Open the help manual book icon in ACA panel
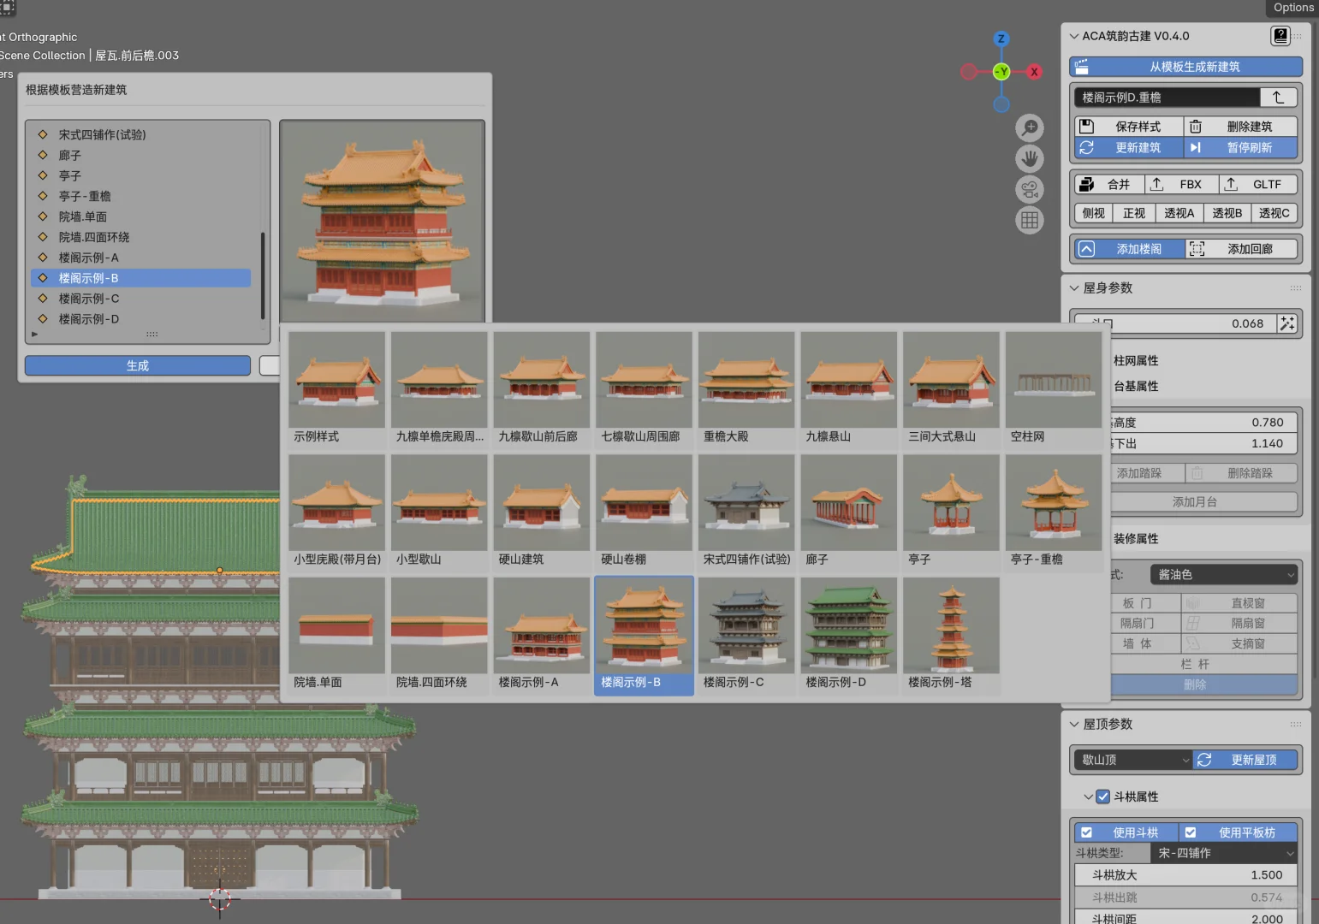 pyautogui.click(x=1280, y=36)
